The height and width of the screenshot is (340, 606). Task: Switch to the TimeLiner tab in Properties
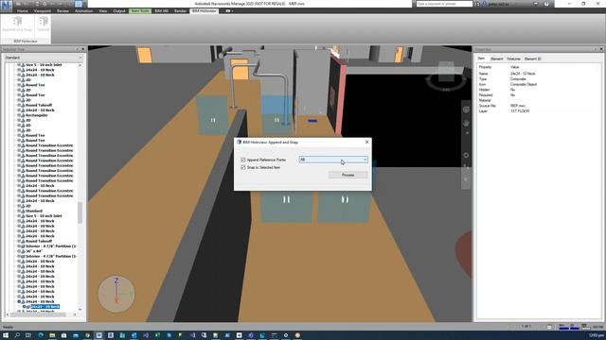[513, 59]
